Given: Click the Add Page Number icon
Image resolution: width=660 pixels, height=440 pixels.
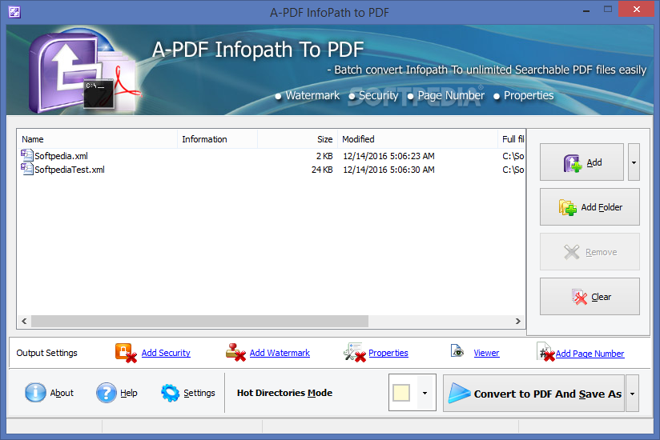Looking at the screenshot, I should [546, 352].
